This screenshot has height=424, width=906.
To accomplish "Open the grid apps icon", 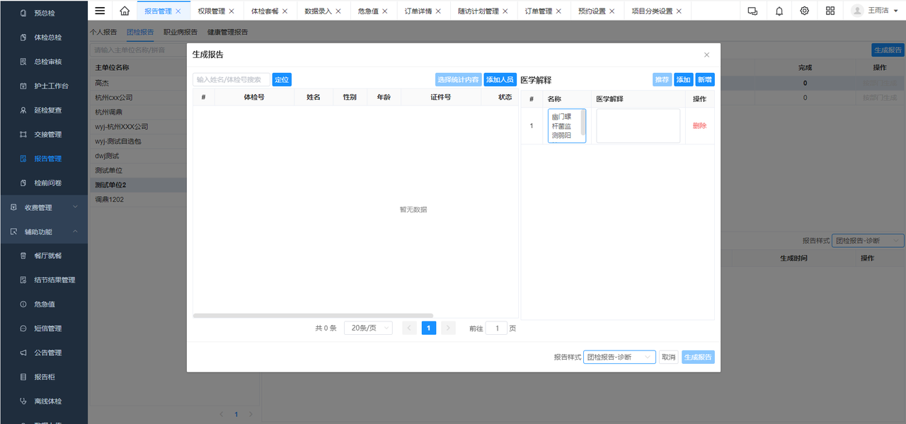I will pyautogui.click(x=830, y=11).
